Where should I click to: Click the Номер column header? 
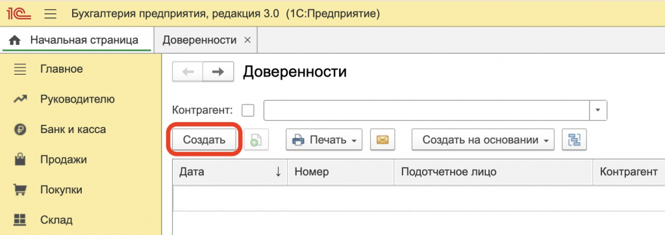(x=341, y=172)
